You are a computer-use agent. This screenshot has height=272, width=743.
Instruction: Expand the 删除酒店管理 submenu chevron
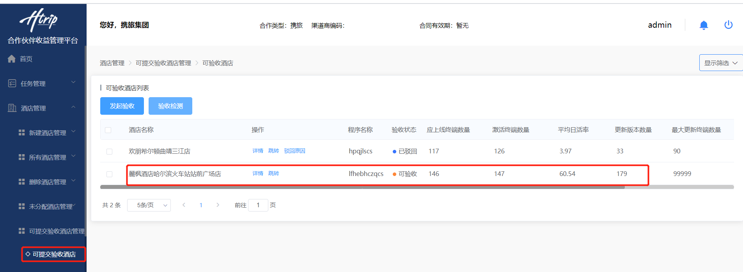tap(73, 181)
